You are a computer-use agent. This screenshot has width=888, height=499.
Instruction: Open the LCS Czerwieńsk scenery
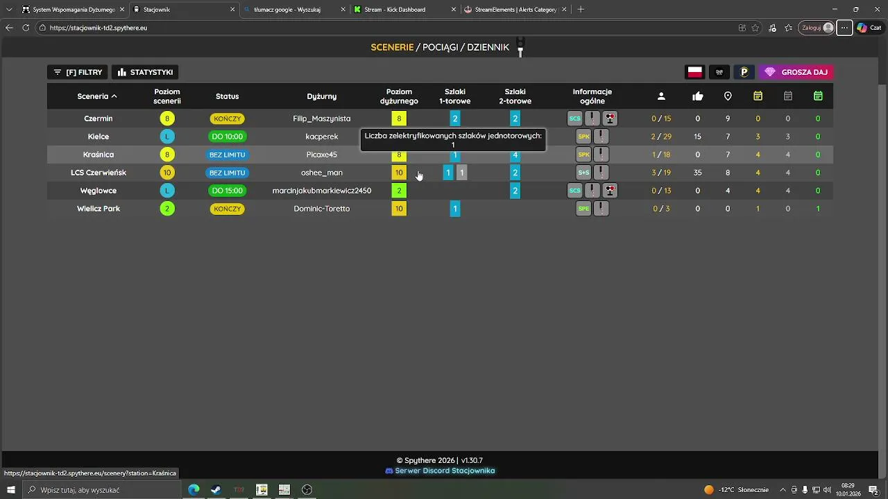[440, 173]
